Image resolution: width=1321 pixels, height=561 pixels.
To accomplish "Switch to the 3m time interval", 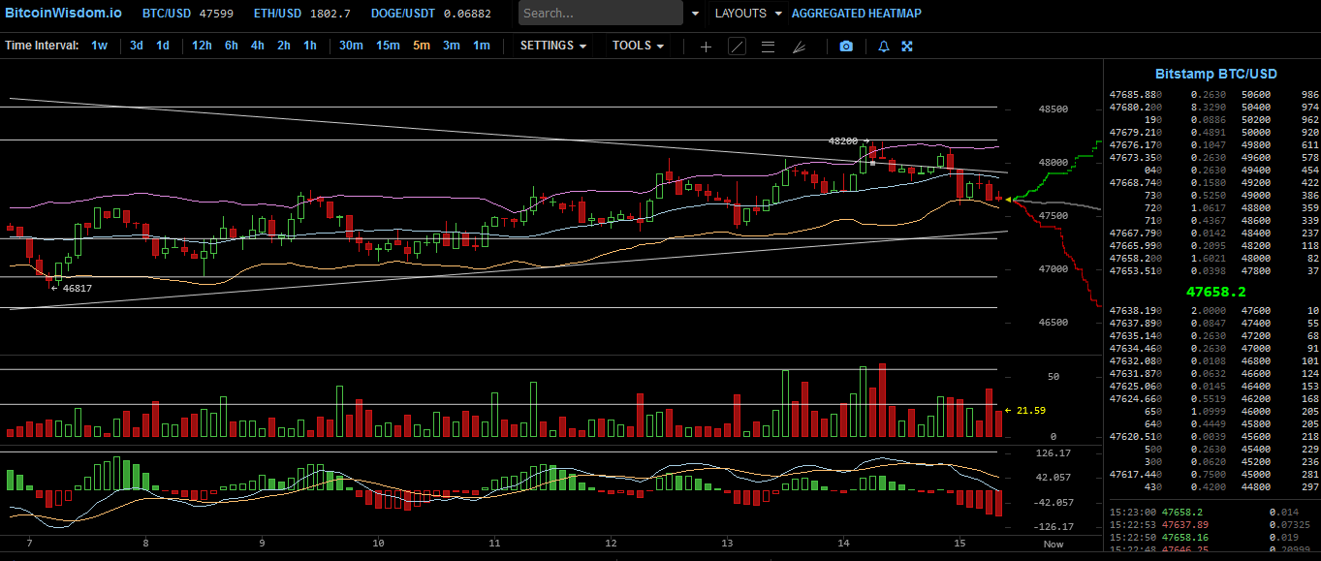I will (452, 46).
